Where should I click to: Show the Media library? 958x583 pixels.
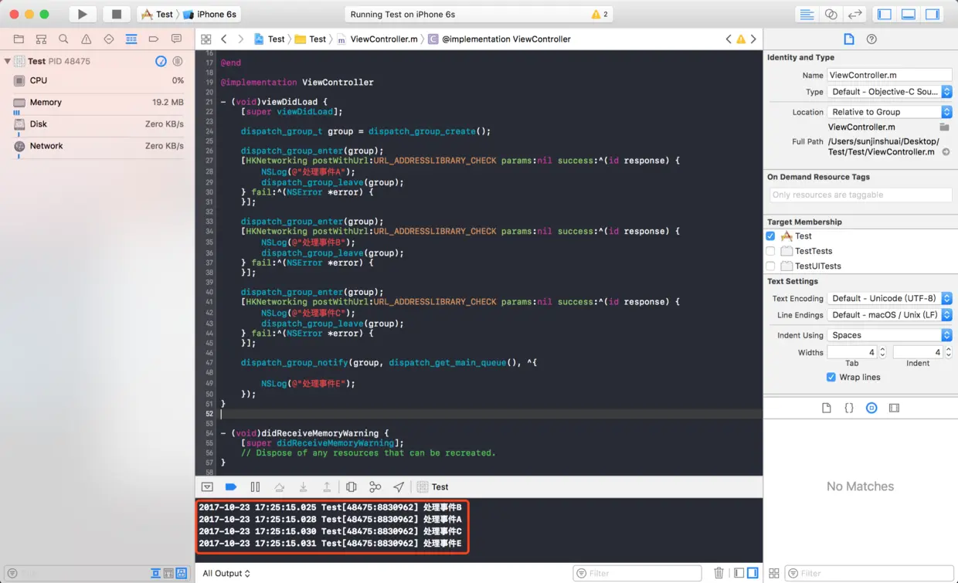(894, 408)
